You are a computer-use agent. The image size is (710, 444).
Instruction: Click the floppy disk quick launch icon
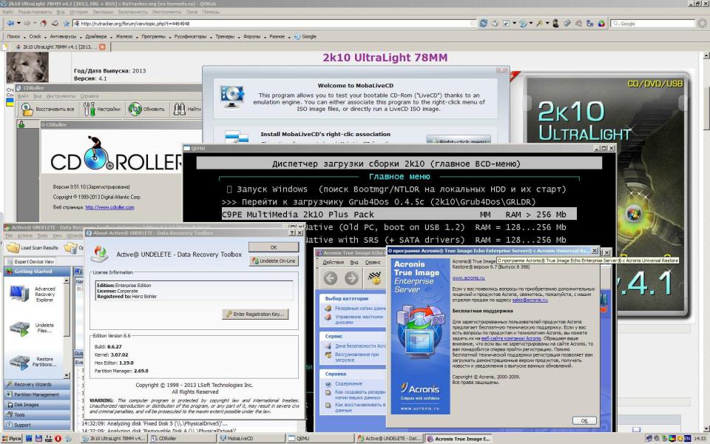(38, 438)
